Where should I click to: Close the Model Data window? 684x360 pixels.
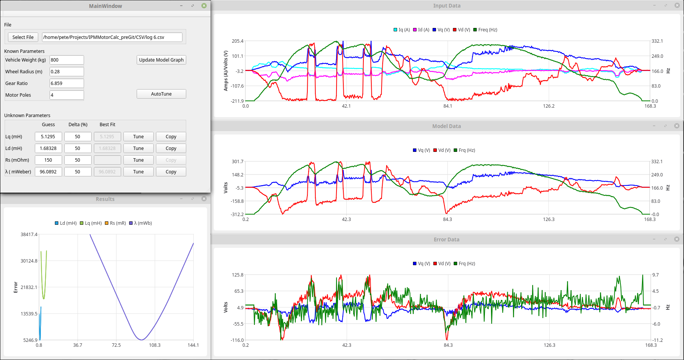(677, 126)
